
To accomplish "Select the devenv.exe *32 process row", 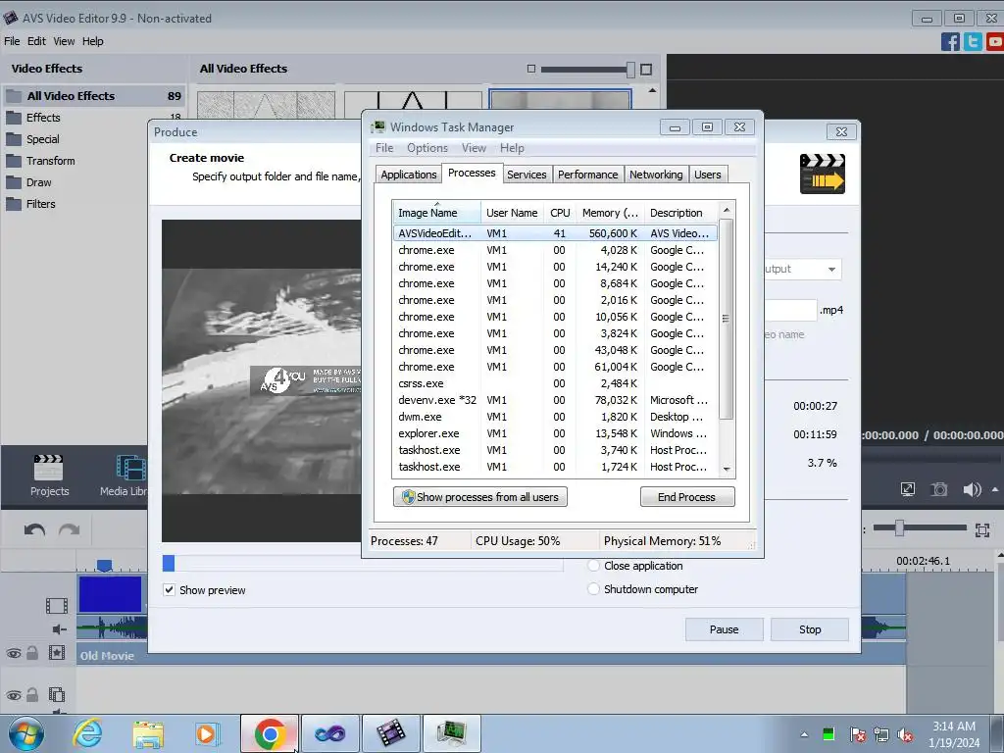I will pos(555,400).
